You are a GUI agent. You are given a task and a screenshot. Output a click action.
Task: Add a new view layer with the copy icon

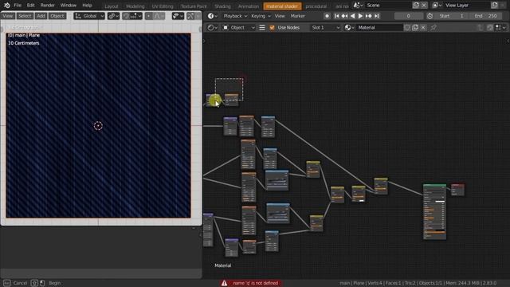point(495,6)
